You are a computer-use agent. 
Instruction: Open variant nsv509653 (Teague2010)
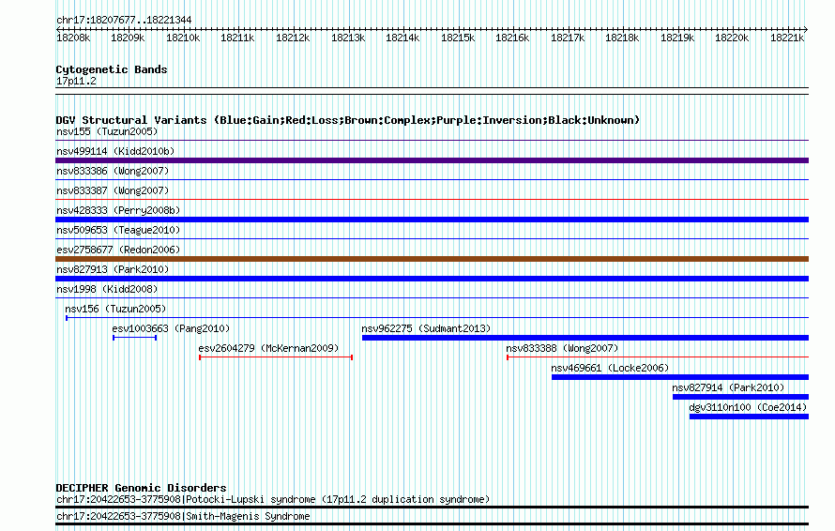pyautogui.click(x=118, y=230)
